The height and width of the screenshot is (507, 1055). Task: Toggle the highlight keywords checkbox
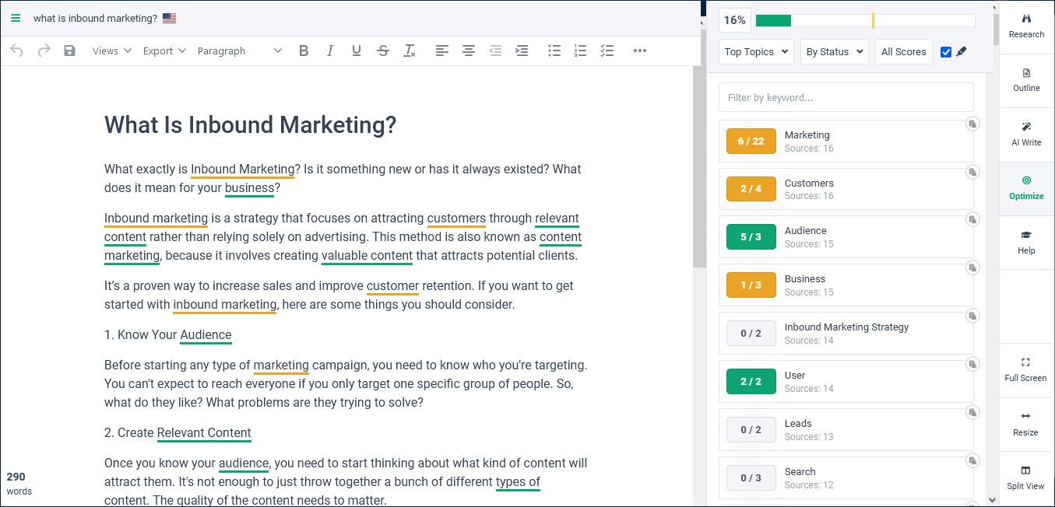945,51
